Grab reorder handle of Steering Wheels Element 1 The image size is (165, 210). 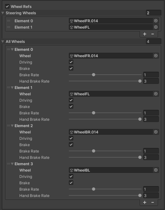9,27
